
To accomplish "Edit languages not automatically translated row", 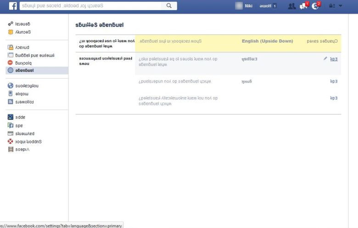I will point(334,98).
